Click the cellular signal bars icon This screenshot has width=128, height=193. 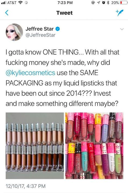[4, 3]
